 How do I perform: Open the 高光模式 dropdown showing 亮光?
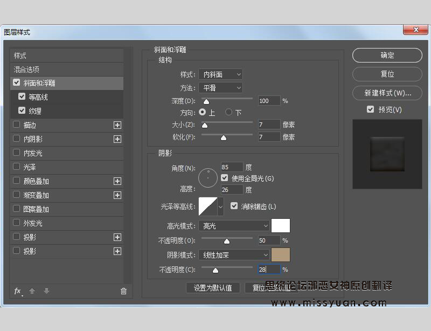pos(234,225)
